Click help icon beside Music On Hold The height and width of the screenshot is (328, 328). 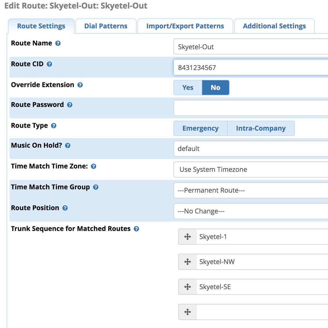pyautogui.click(x=68, y=145)
